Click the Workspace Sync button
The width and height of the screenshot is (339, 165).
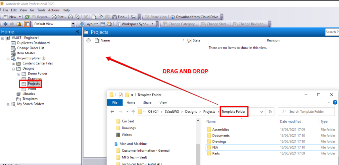pos(133,24)
